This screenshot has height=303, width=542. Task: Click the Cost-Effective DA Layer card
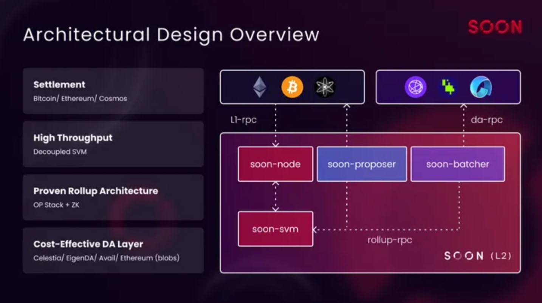(113, 250)
